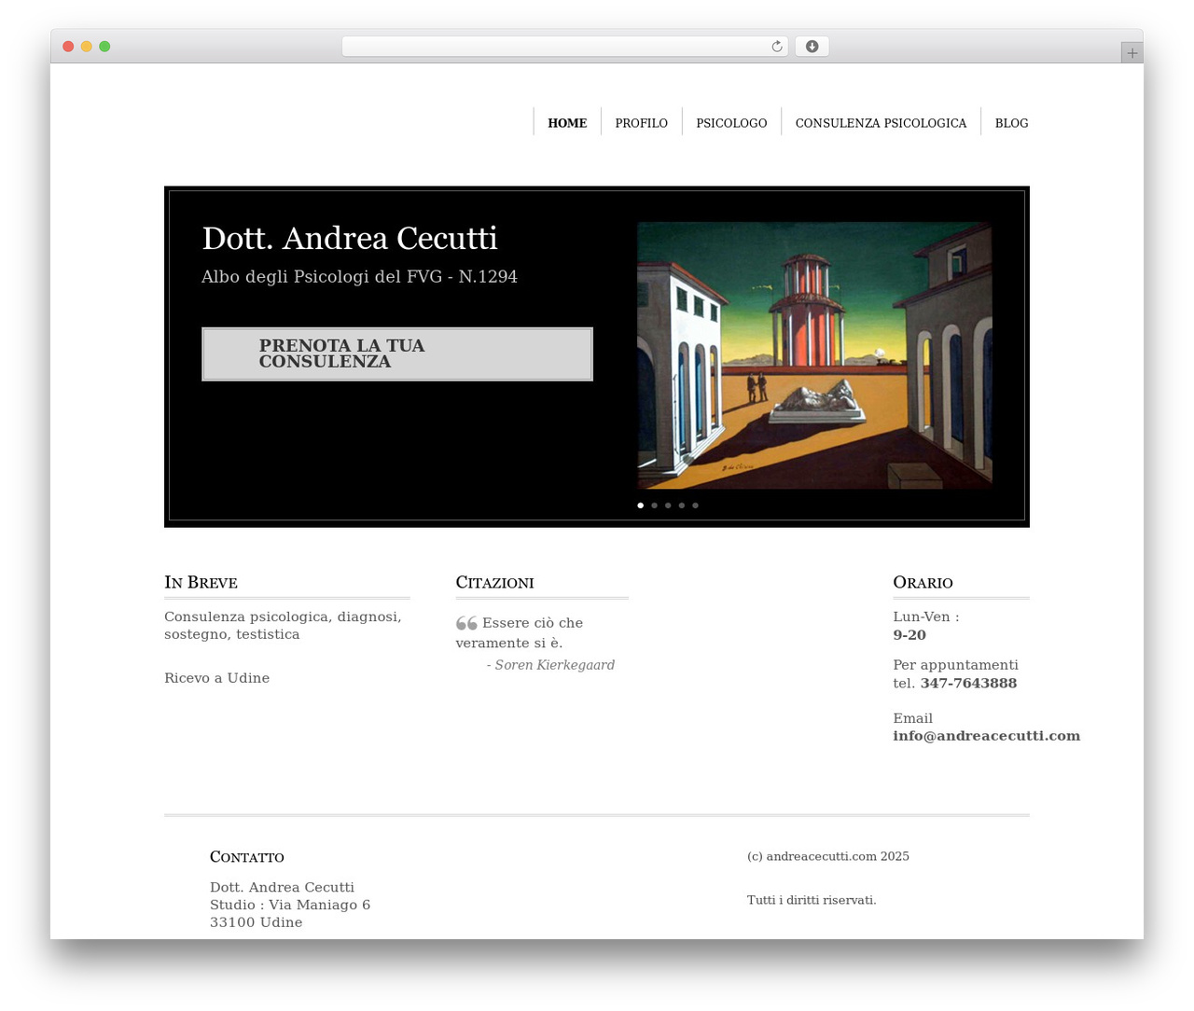Maximize the window with green button
1194x1011 pixels.
point(104,47)
